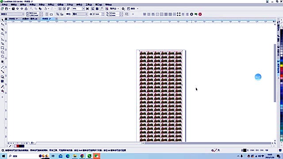Add a new document tab
Image resolution: width=283 pixels, height=159 pixels.
click(x=57, y=19)
